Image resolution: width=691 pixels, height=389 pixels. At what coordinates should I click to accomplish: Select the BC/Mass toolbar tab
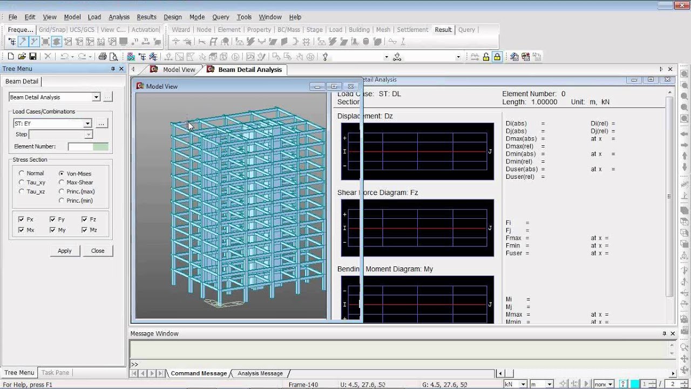[x=289, y=30]
